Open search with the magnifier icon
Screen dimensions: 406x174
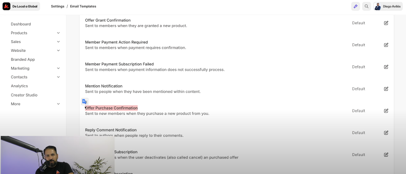click(x=366, y=6)
